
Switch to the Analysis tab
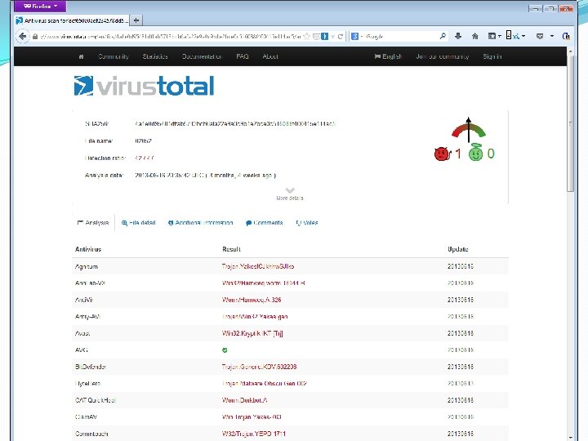(93, 223)
